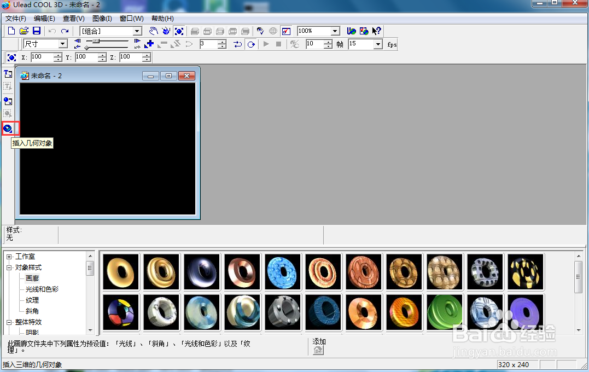This screenshot has height=372, width=589.
Task: Click the current frame stepper arrows
Action: pyautogui.click(x=222, y=44)
